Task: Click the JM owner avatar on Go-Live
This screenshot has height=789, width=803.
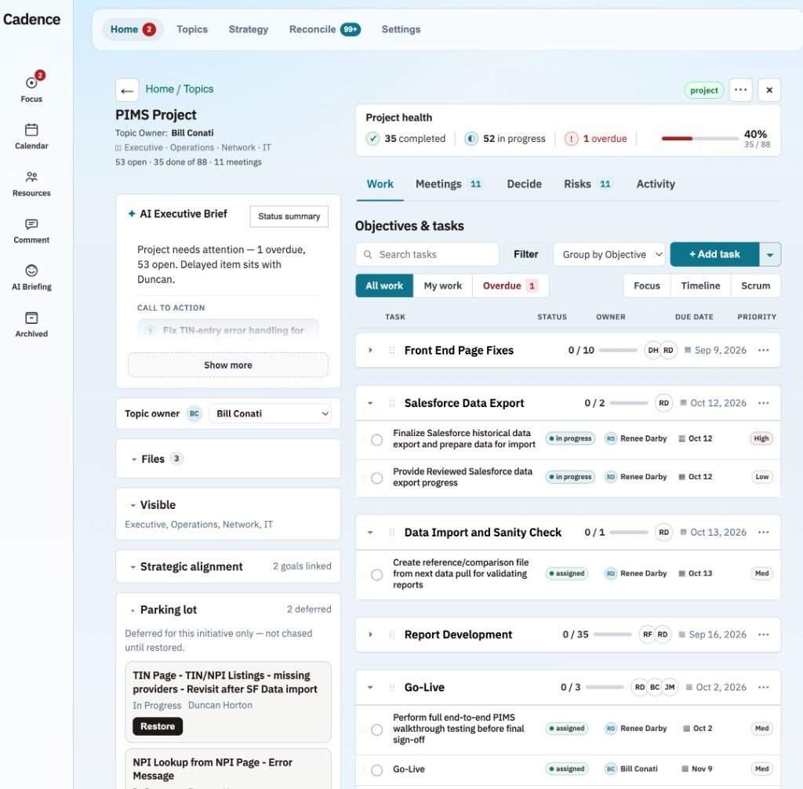Action: pyautogui.click(x=670, y=688)
